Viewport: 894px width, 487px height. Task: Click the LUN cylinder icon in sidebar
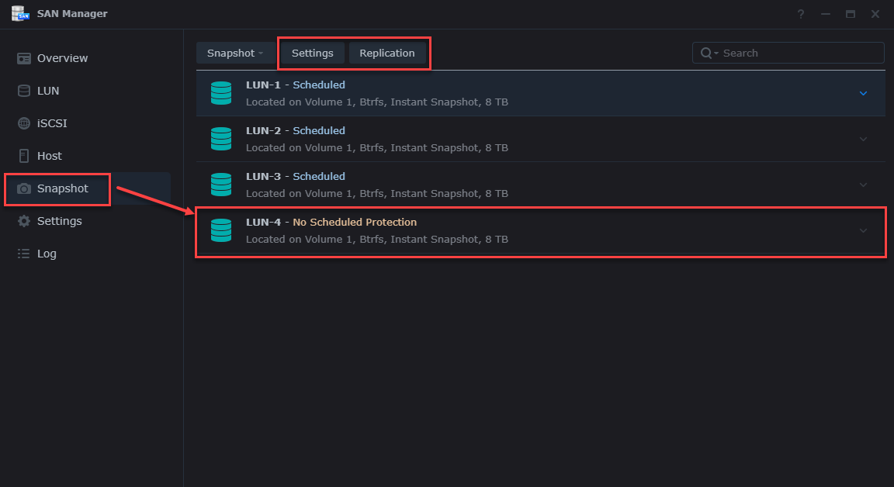pos(24,91)
